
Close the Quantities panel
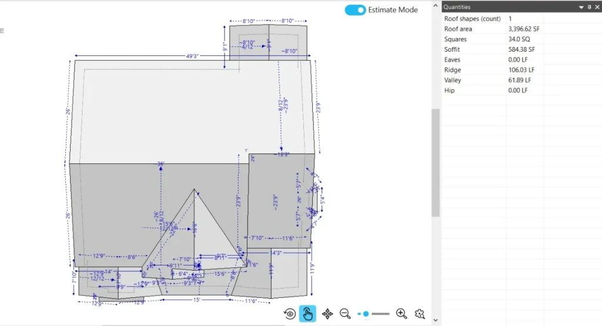click(x=597, y=7)
